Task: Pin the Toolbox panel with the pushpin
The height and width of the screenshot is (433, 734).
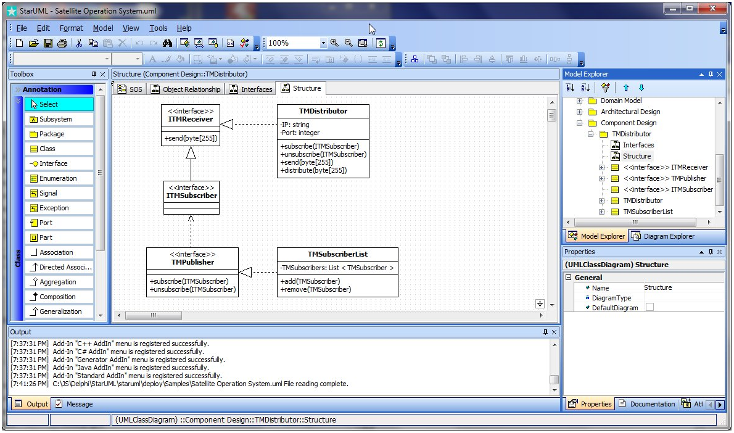Action: (x=94, y=74)
